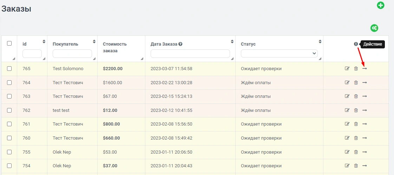The height and width of the screenshot is (175, 394).
Task: Focus the Дата Заказа filter field
Action: pyautogui.click(x=190, y=54)
